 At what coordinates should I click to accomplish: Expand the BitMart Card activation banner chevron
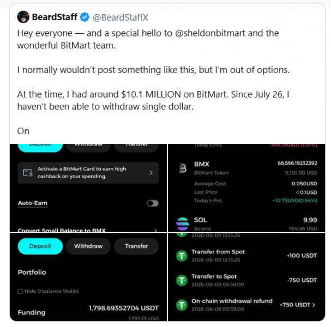(x=151, y=173)
